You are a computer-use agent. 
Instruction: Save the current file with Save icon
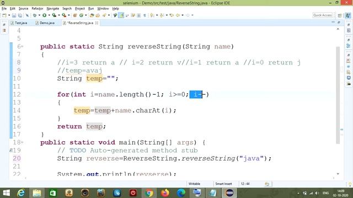click(14, 15)
